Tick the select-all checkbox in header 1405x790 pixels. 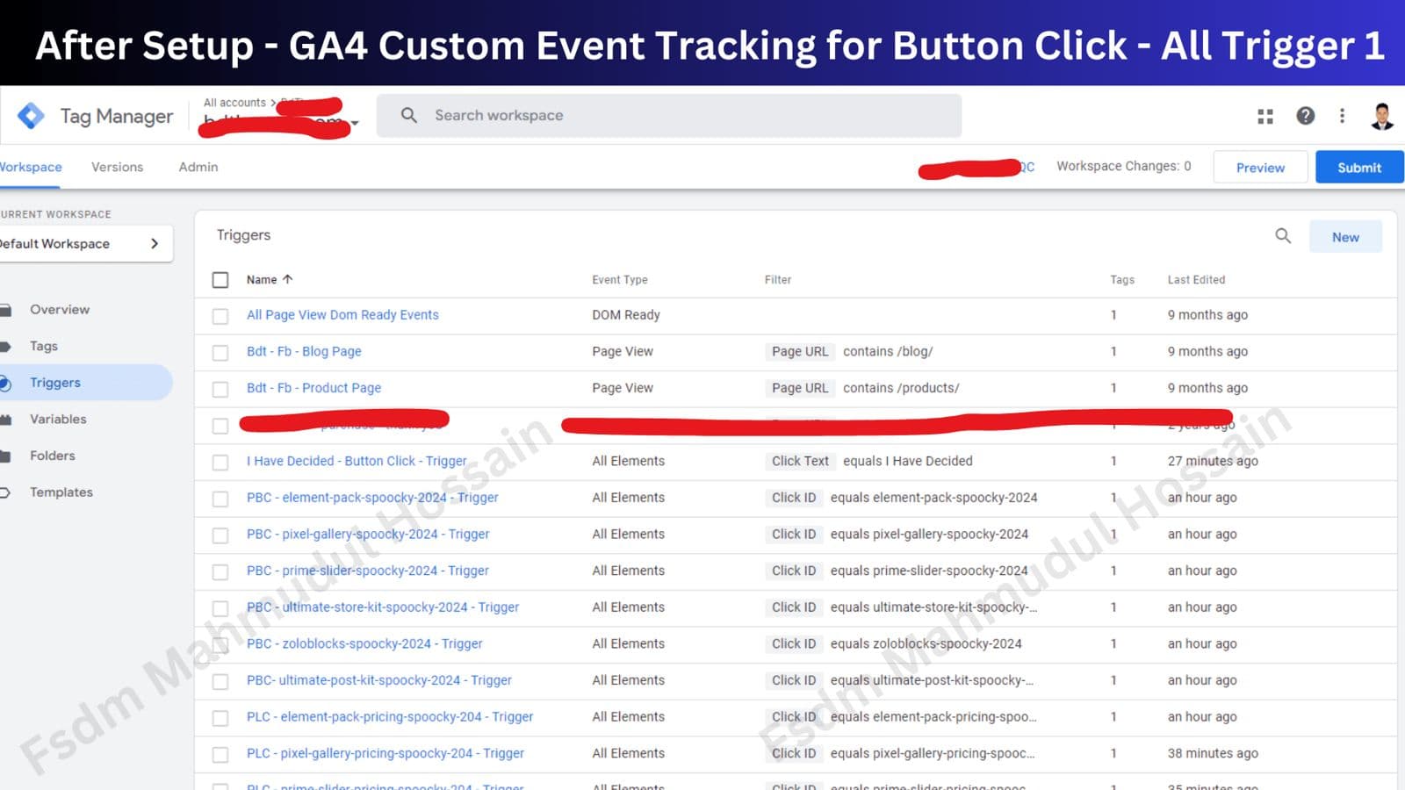(220, 280)
